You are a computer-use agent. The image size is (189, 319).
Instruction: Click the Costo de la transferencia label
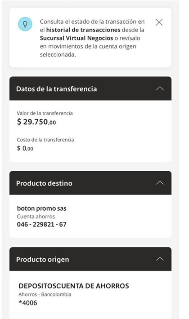(45, 140)
